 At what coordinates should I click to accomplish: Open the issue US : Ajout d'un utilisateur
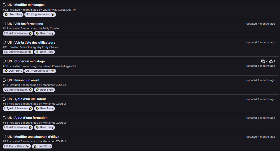[x=27, y=99]
